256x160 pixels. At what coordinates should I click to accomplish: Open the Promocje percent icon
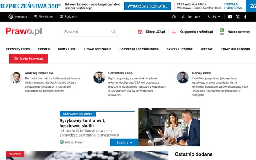[x=11, y=17]
